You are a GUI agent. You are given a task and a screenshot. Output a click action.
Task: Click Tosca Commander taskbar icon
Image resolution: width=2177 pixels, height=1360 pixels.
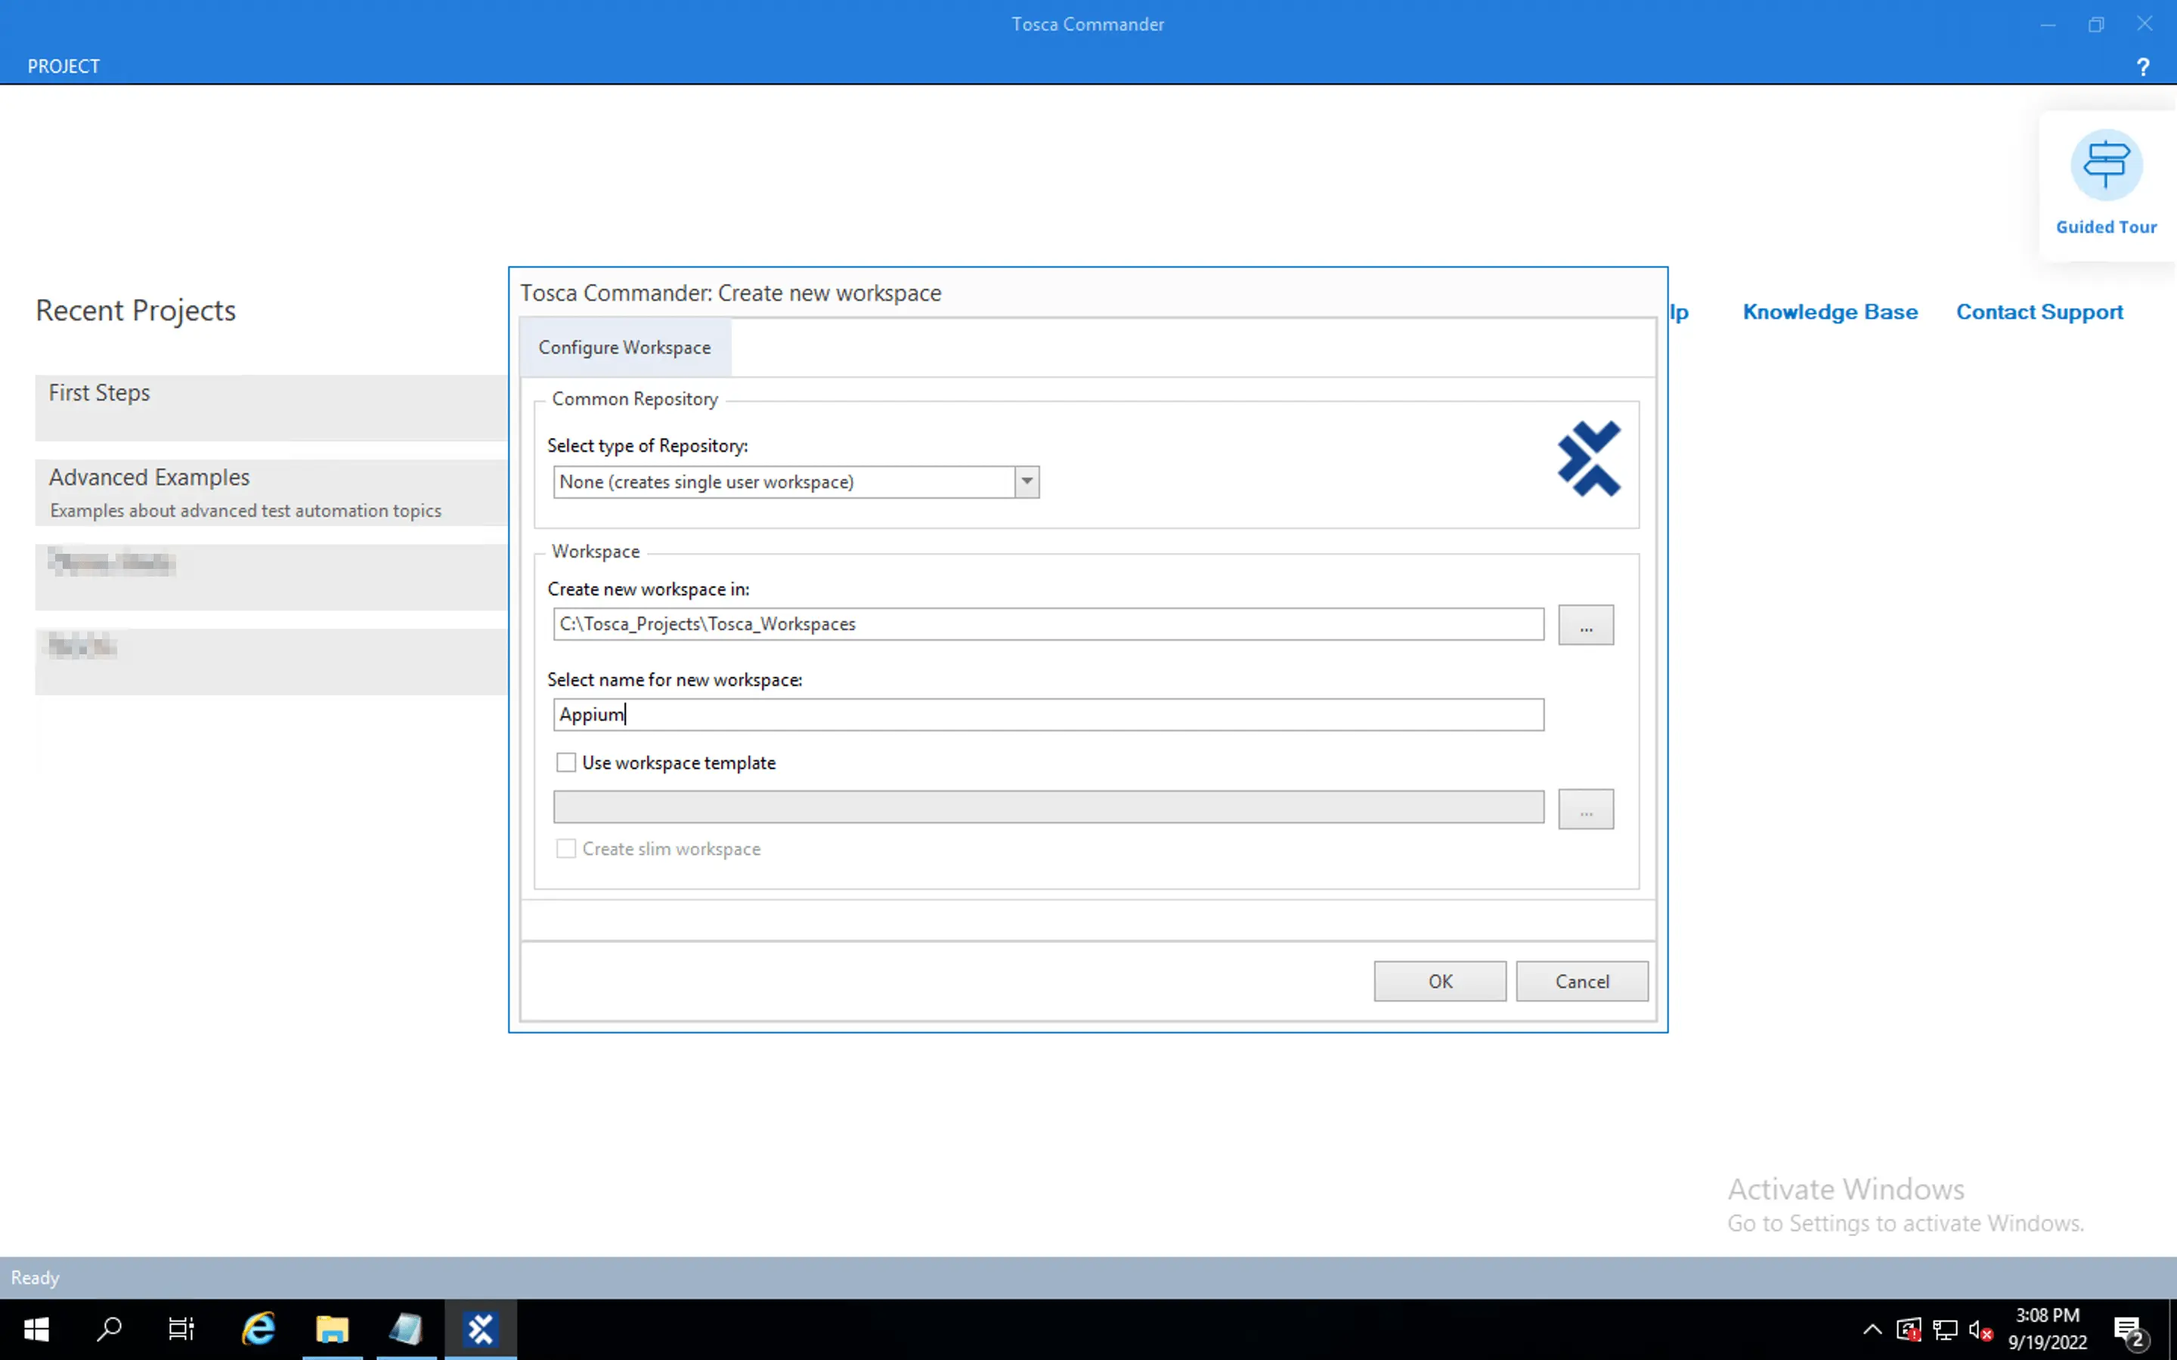481,1328
